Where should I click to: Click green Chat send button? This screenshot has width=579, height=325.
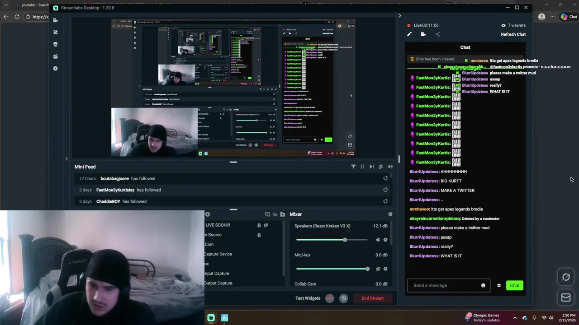(515, 285)
